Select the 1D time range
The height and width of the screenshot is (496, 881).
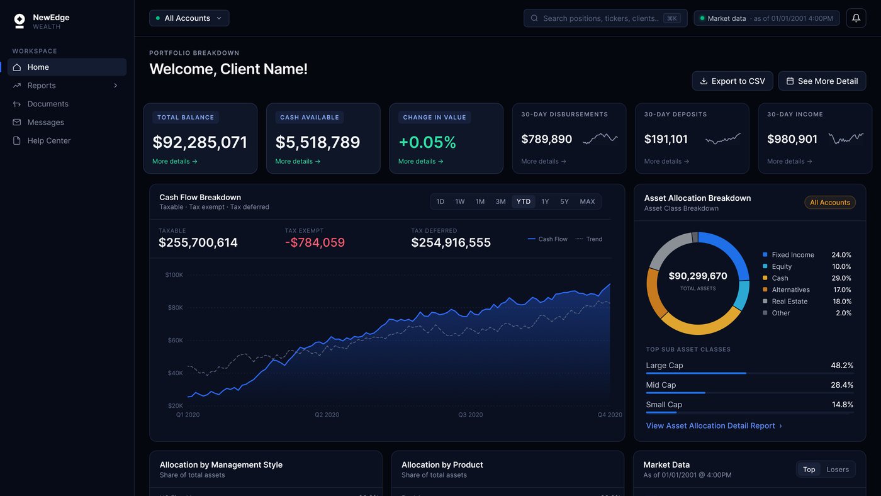point(441,201)
